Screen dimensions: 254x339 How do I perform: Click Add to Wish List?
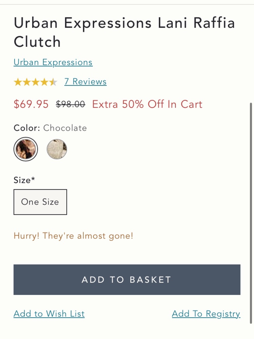pyautogui.click(x=49, y=314)
